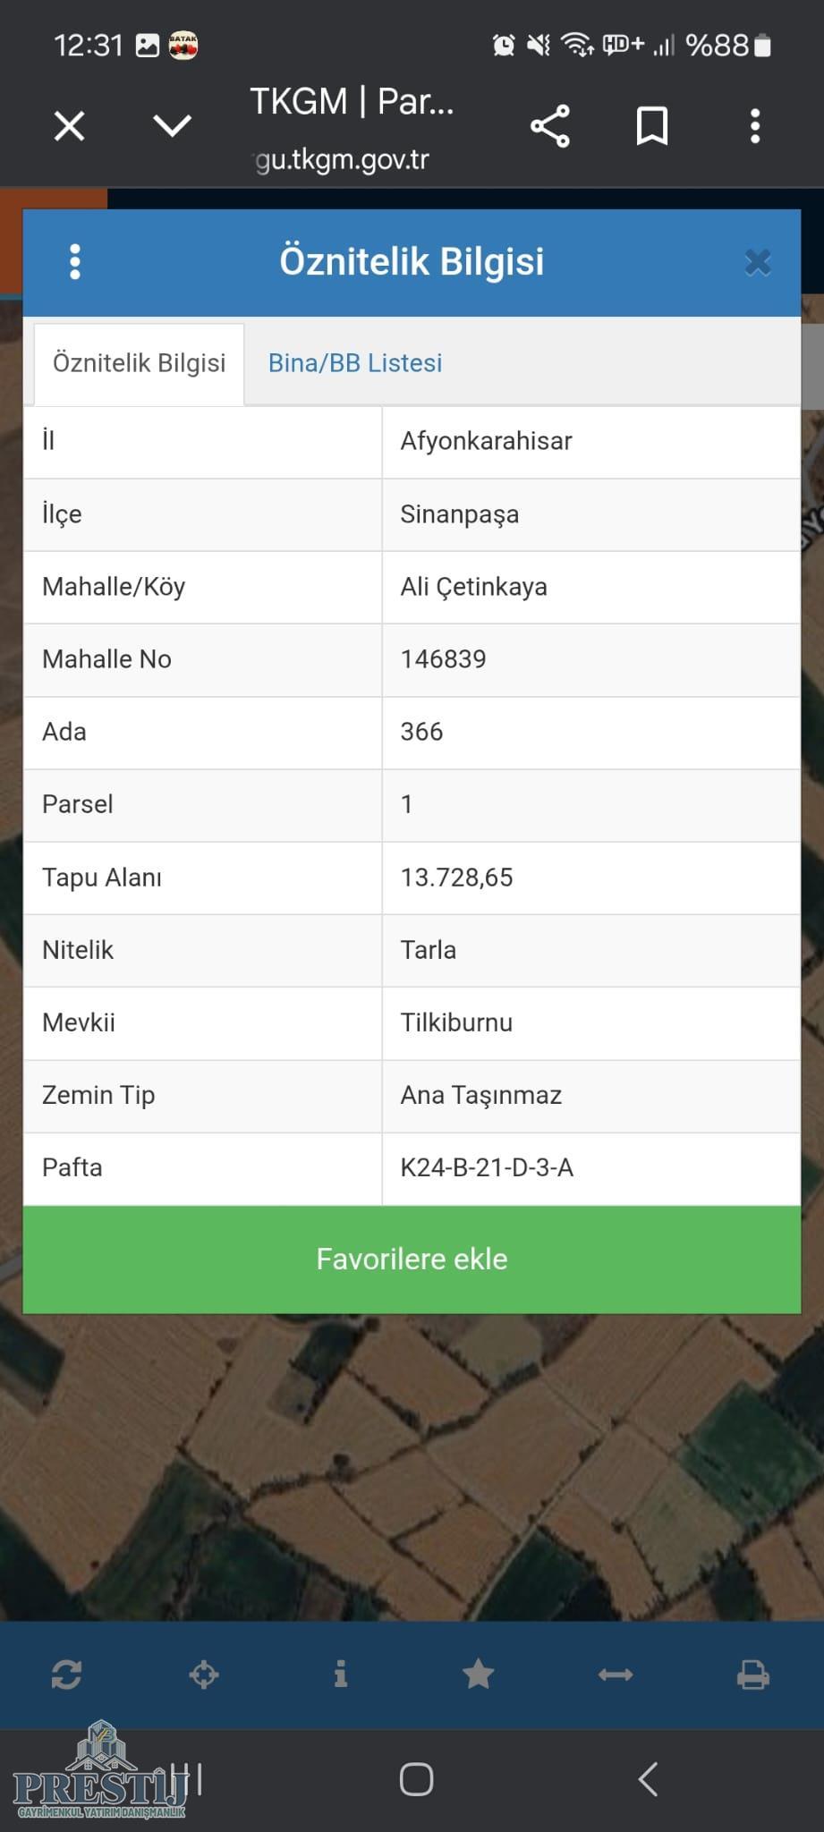The image size is (824, 1832).
Task: Tap the Android back button
Action: 649,1779
